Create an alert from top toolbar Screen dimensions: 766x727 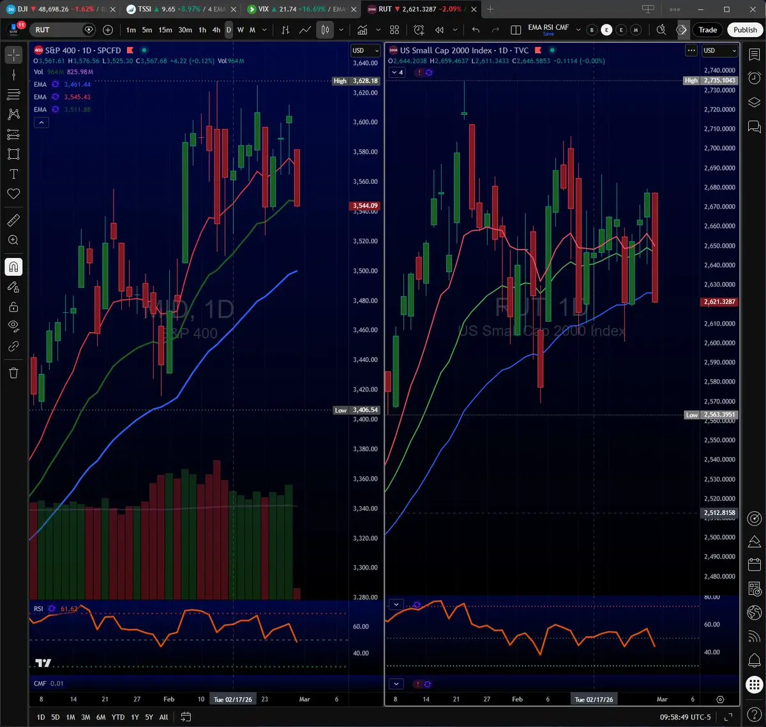[419, 30]
